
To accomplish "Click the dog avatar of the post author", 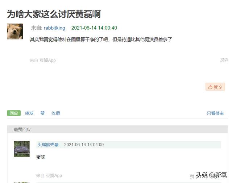I will [x=15, y=32].
